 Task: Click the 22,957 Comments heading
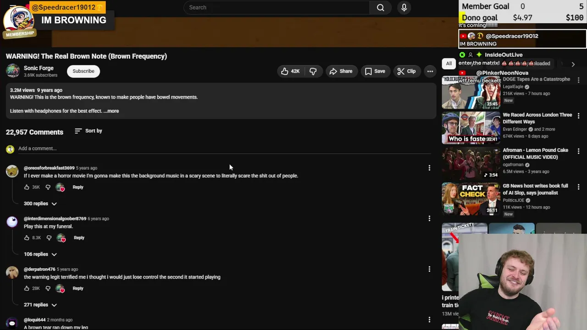point(34,132)
